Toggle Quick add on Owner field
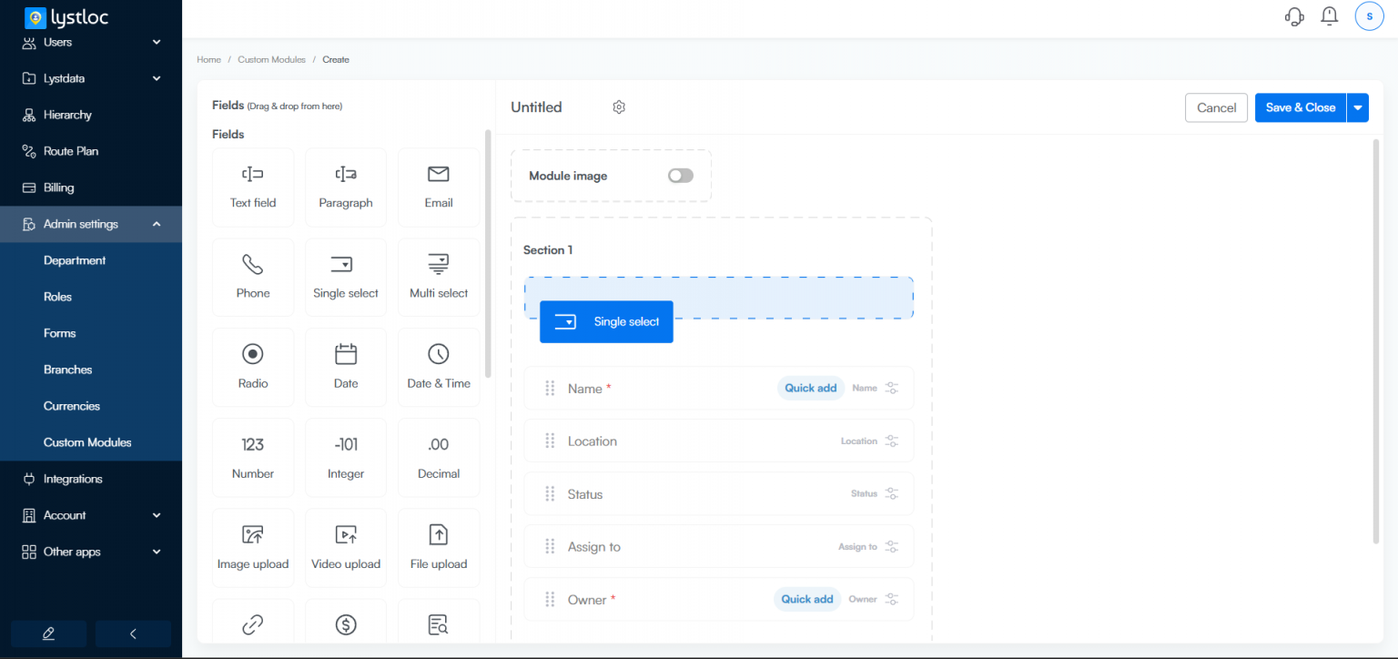This screenshot has width=1398, height=659. (x=806, y=600)
